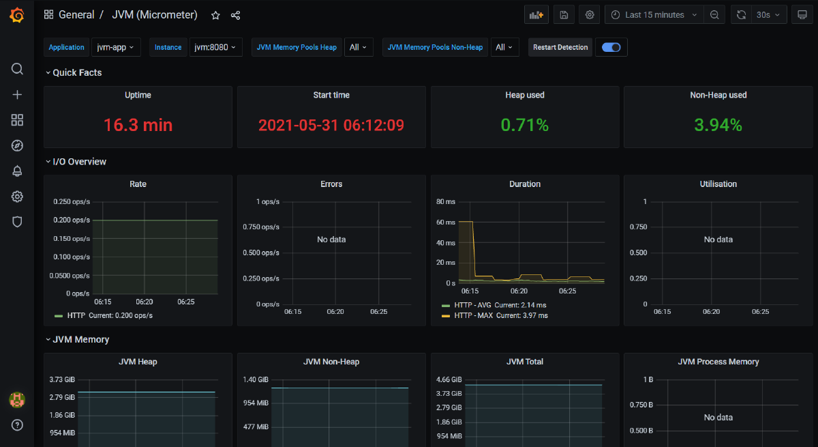818x447 pixels.
Task: Open dashboard settings gear in top bar
Action: coord(590,15)
